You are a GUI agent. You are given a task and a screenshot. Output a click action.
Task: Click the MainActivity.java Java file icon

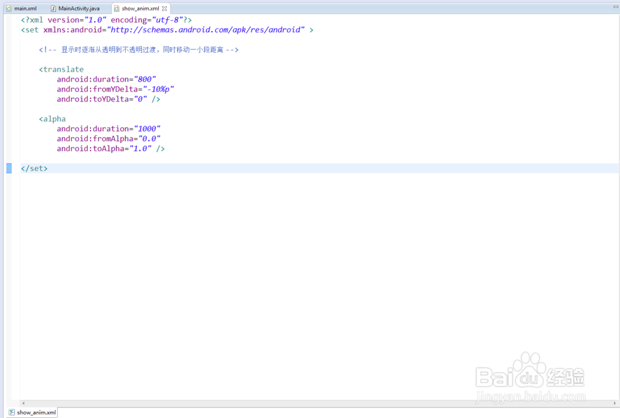53,8
